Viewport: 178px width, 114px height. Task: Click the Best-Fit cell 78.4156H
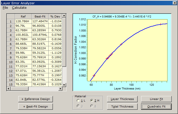pos(40,84)
